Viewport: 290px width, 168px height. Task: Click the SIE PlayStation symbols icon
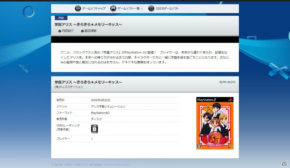click(x=151, y=8)
